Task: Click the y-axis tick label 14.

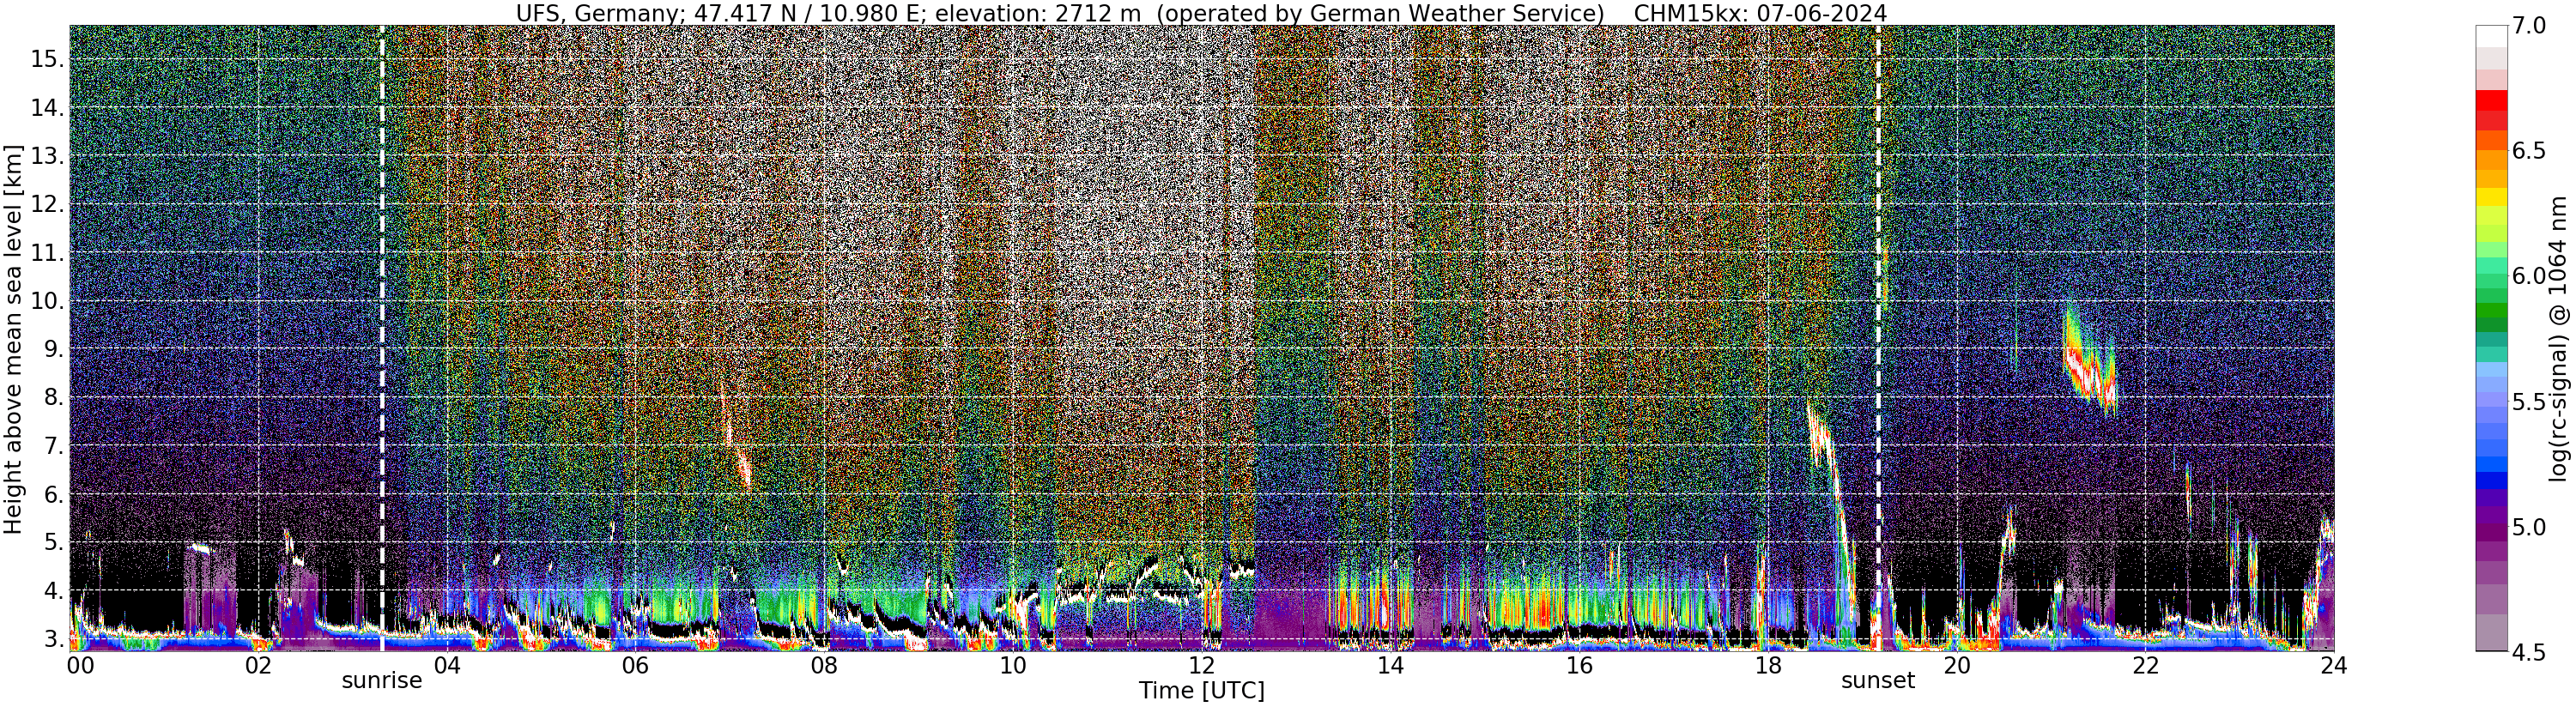Action: click(x=47, y=108)
